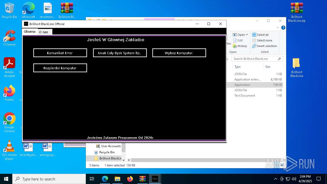Click the navigation pane scroll down arrow
This screenshot has width=327, height=184.
pyautogui.click(x=124, y=160)
